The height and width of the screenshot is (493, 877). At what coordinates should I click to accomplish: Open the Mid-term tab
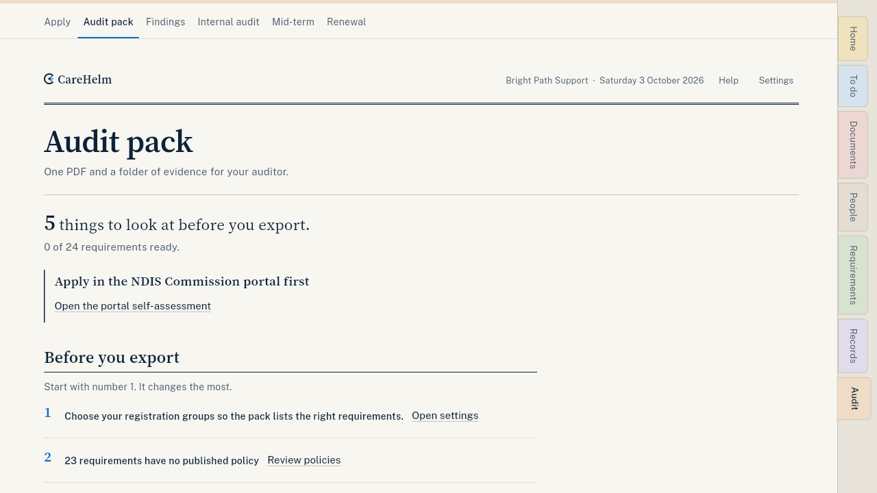[293, 22]
